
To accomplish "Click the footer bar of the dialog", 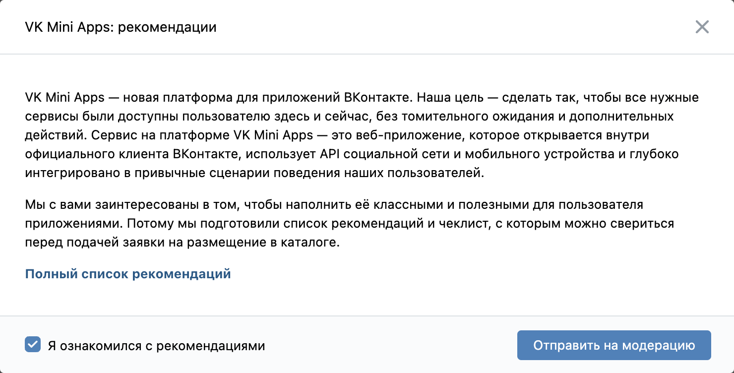I will [367, 345].
